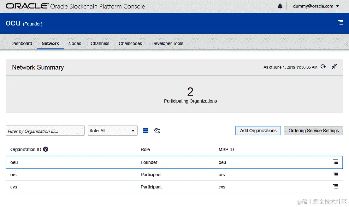This screenshot has width=349, height=207.
Task: Expand the Role: All dropdown
Action: click(113, 131)
